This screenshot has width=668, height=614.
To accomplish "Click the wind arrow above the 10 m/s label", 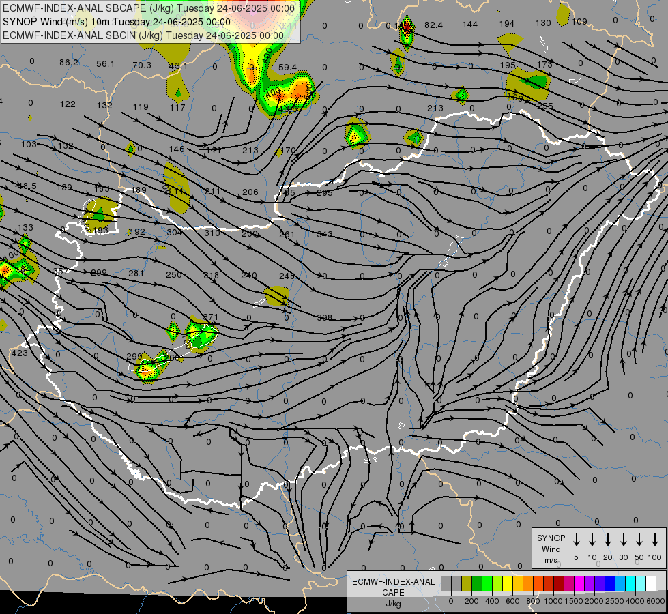I will (x=592, y=540).
